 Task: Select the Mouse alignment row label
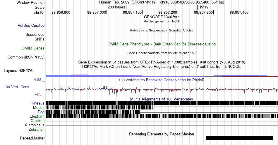(x=38, y=108)
